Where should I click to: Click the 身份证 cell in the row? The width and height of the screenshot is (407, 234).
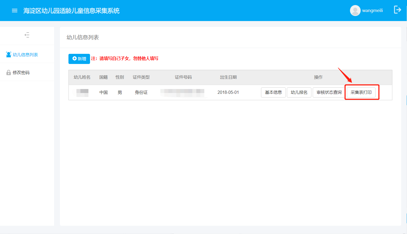tap(141, 92)
